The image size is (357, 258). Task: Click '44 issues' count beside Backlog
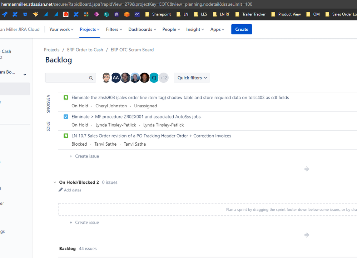88,249
